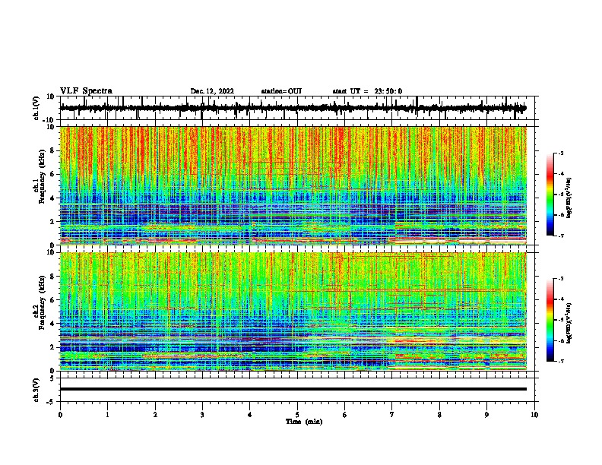Click time axis tick label "6"
Image resolution: width=602 pixels, height=465 pixels.
(345, 415)
